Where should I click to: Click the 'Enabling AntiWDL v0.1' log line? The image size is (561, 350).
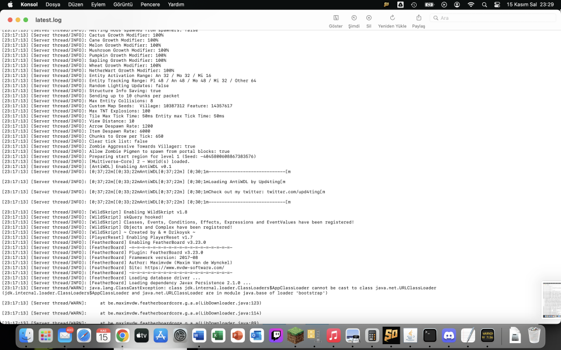click(86, 166)
